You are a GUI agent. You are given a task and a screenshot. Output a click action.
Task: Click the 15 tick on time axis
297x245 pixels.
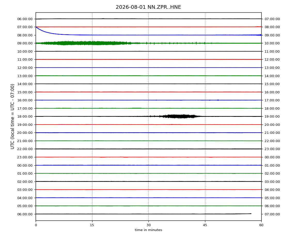pos(92,225)
